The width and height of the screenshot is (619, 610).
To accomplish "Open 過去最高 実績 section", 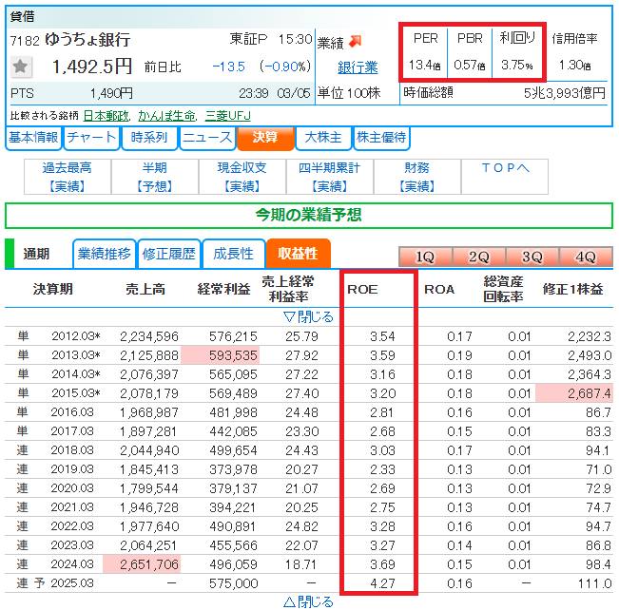I will [67, 177].
